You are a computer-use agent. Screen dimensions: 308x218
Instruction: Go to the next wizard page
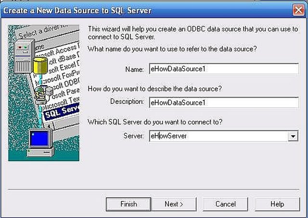click(x=174, y=204)
